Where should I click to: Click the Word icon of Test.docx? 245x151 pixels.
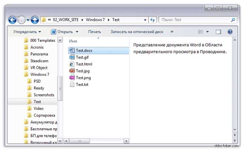(72, 50)
